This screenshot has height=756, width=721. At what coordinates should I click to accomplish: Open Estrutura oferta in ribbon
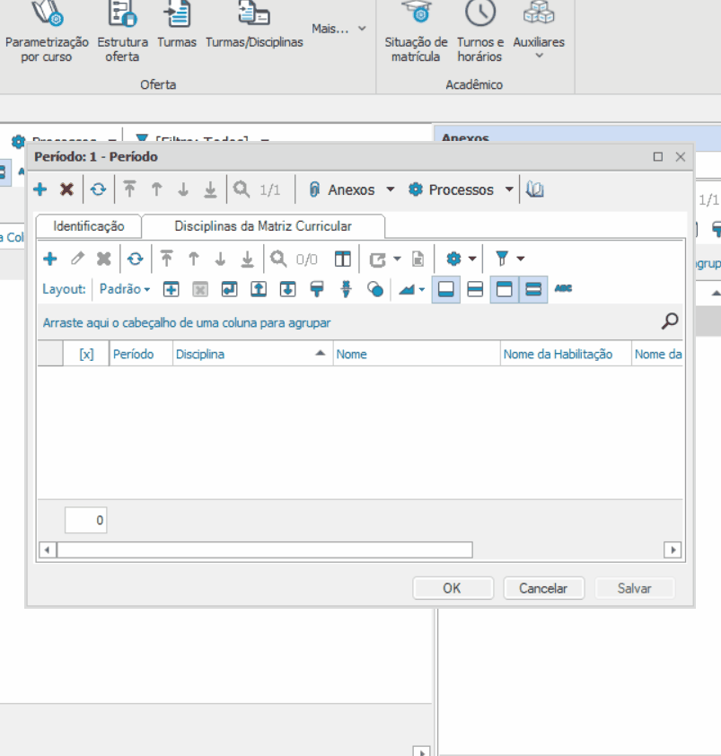click(122, 33)
